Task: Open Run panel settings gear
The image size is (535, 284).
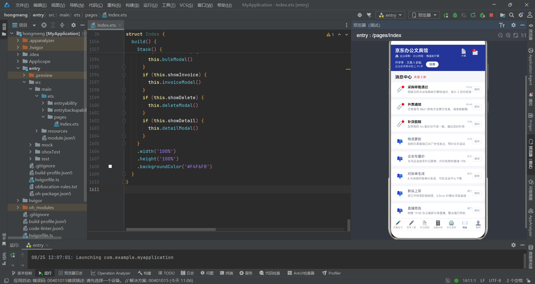Action: pyautogui.click(x=514, y=245)
